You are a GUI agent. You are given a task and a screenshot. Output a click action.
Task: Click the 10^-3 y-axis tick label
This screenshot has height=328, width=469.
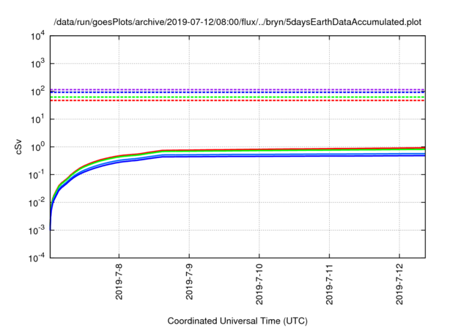pos(37,231)
